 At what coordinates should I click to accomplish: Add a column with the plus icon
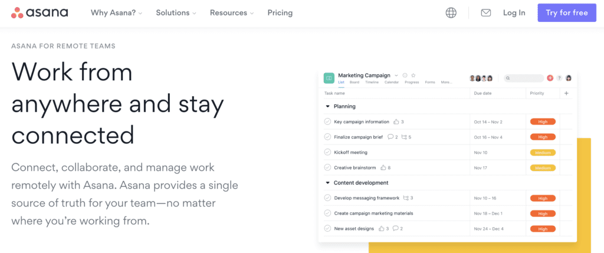pos(566,93)
